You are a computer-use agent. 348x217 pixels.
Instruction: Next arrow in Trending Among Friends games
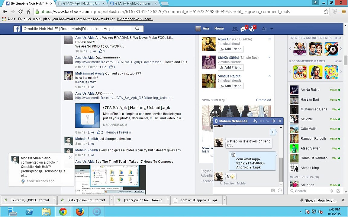pyautogui.click(x=341, y=49)
